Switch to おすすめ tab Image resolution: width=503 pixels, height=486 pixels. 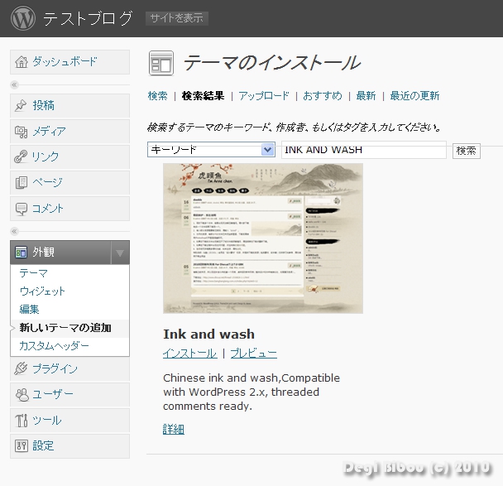coord(323,96)
